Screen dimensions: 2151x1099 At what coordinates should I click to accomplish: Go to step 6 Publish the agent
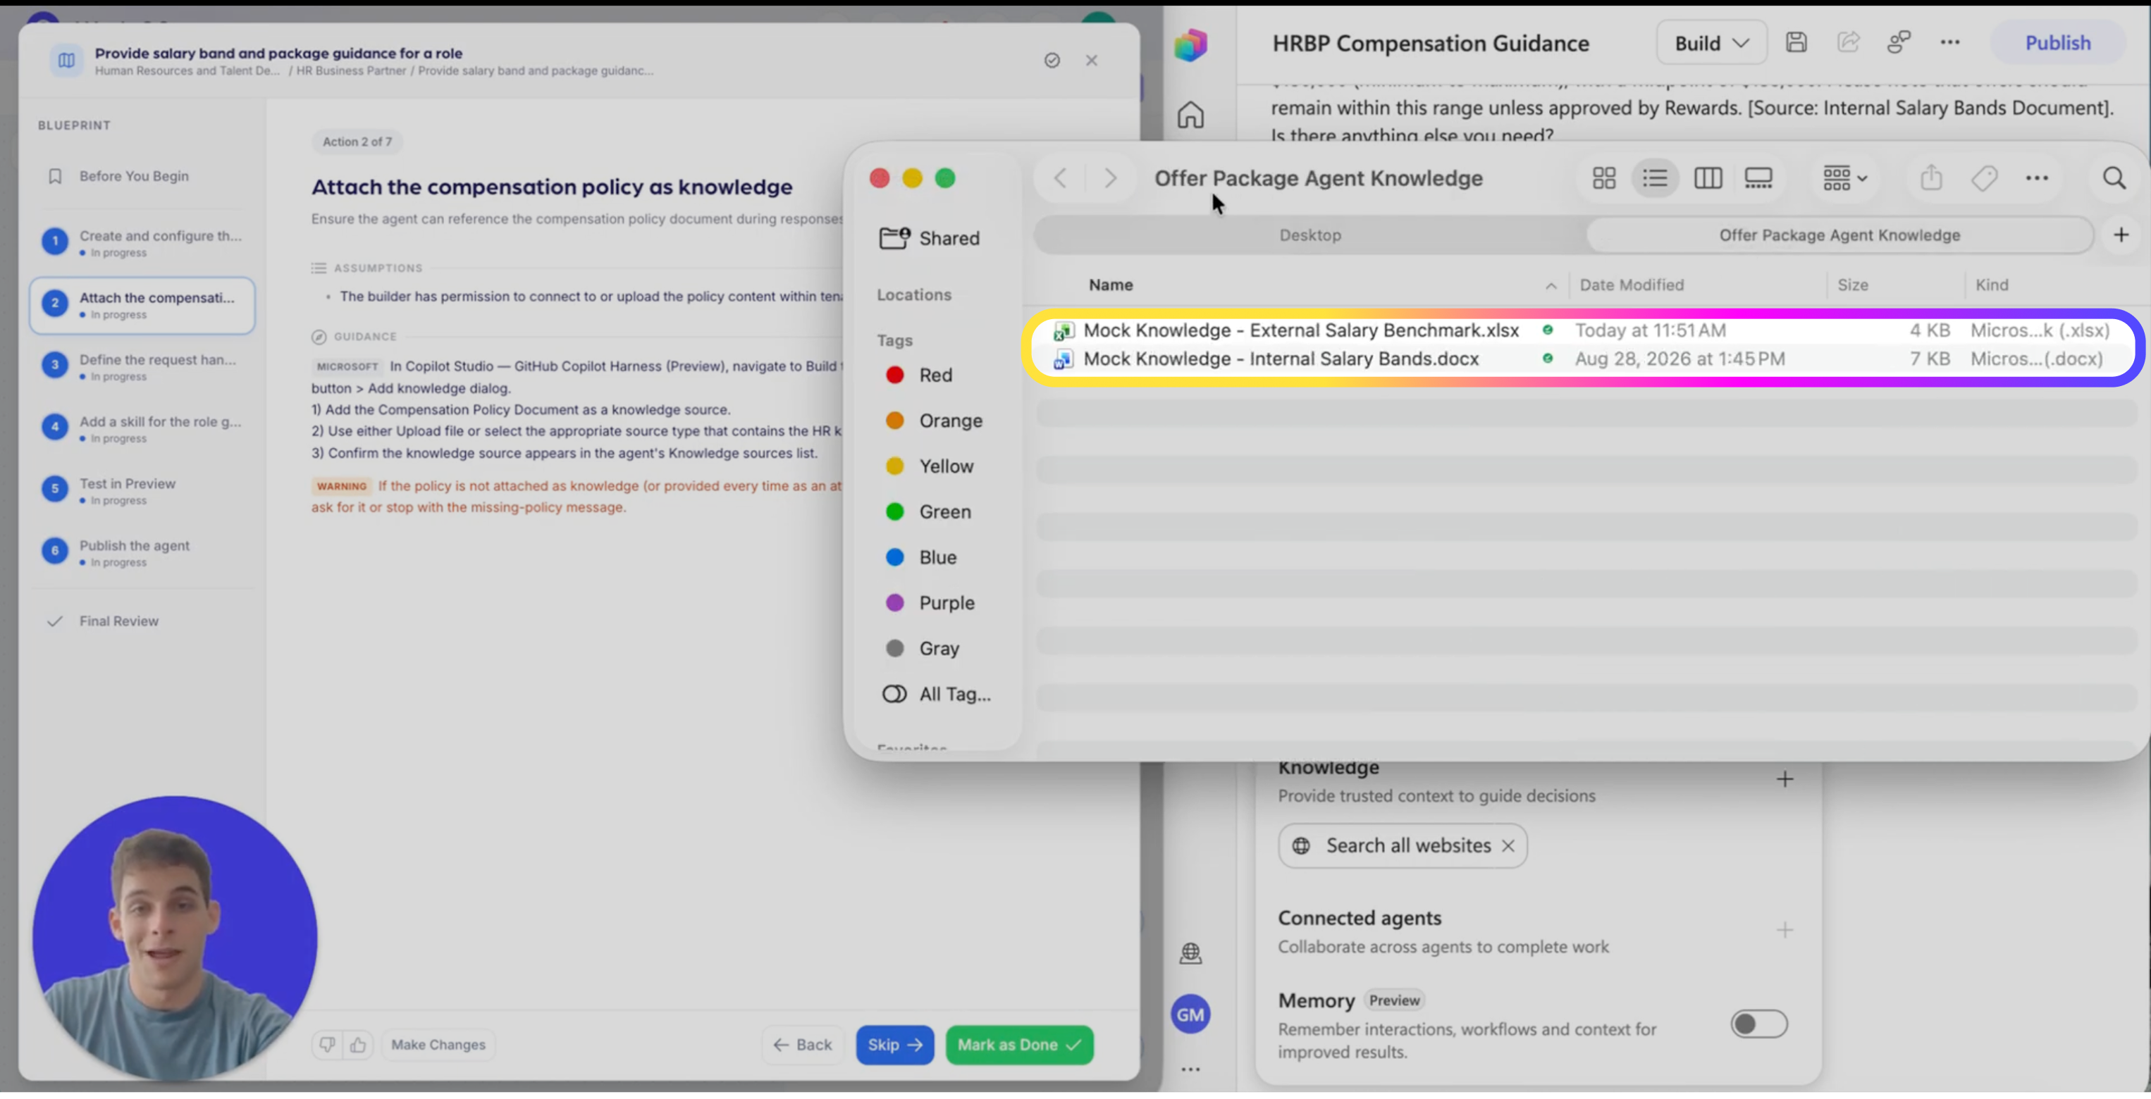[x=142, y=552]
